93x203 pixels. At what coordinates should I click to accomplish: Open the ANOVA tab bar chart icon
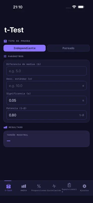[x=24, y=186]
